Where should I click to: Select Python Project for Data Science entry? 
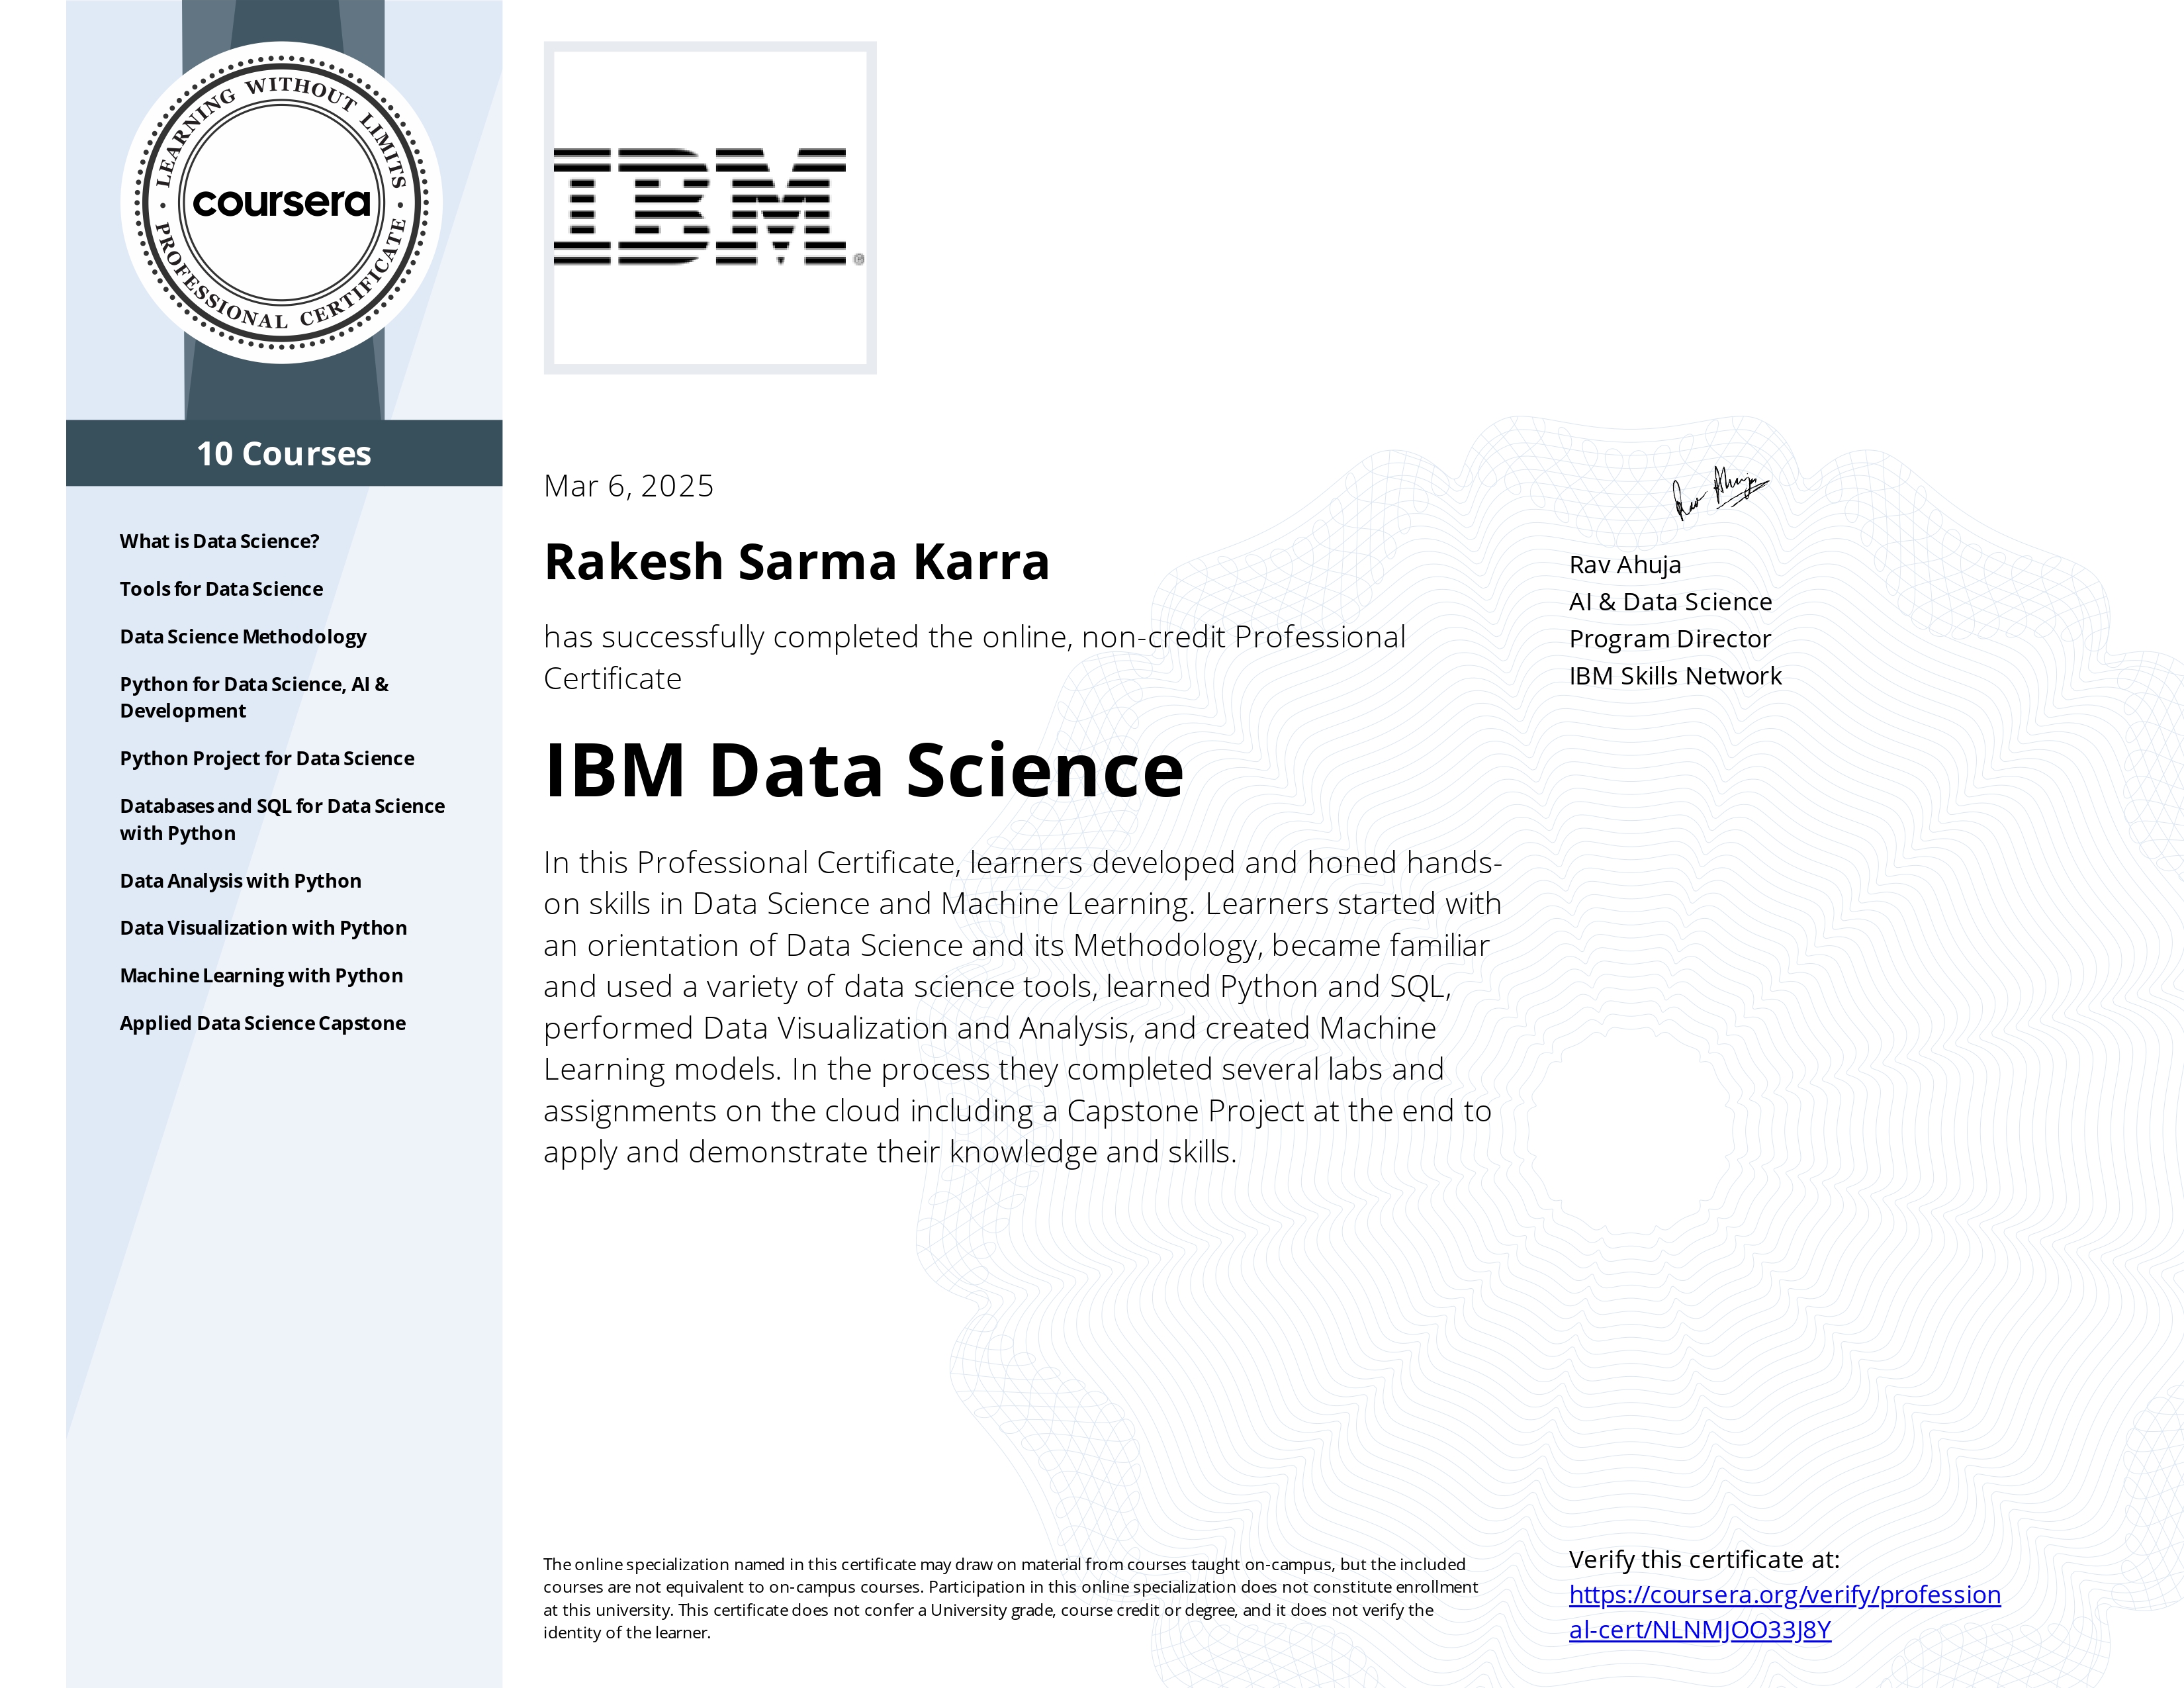tap(267, 758)
